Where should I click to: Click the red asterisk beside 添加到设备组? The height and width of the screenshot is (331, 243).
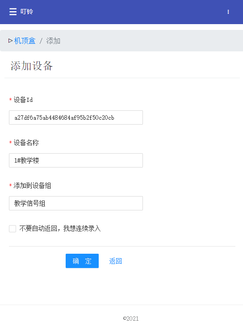[x=10, y=185]
